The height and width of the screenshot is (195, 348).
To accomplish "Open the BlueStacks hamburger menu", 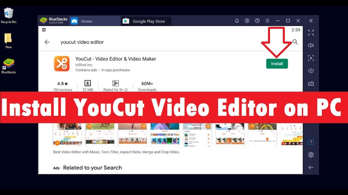I will 268,21.
